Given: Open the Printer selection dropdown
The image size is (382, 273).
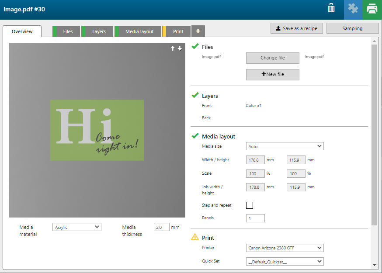Looking at the screenshot, I should click(x=285, y=248).
